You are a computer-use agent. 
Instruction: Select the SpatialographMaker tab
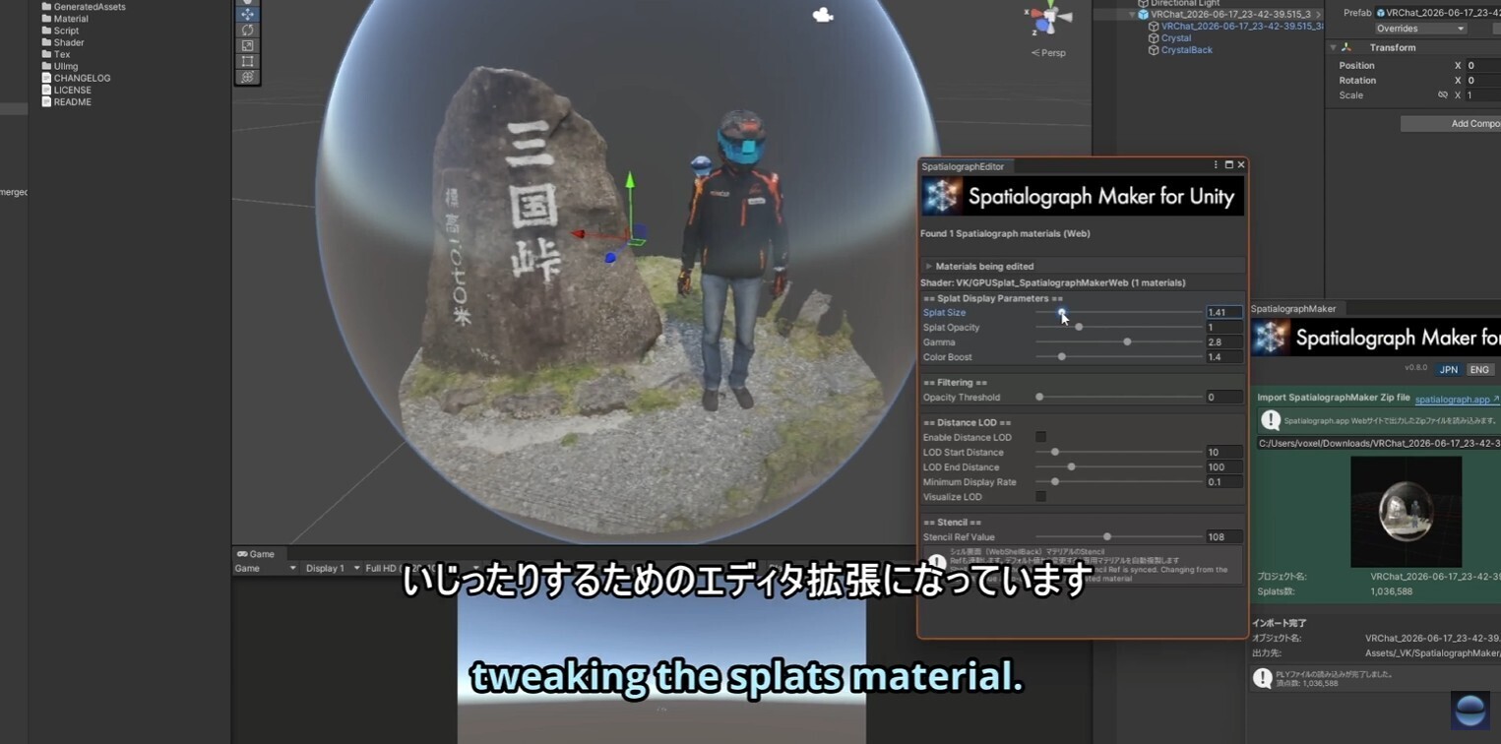click(1293, 309)
